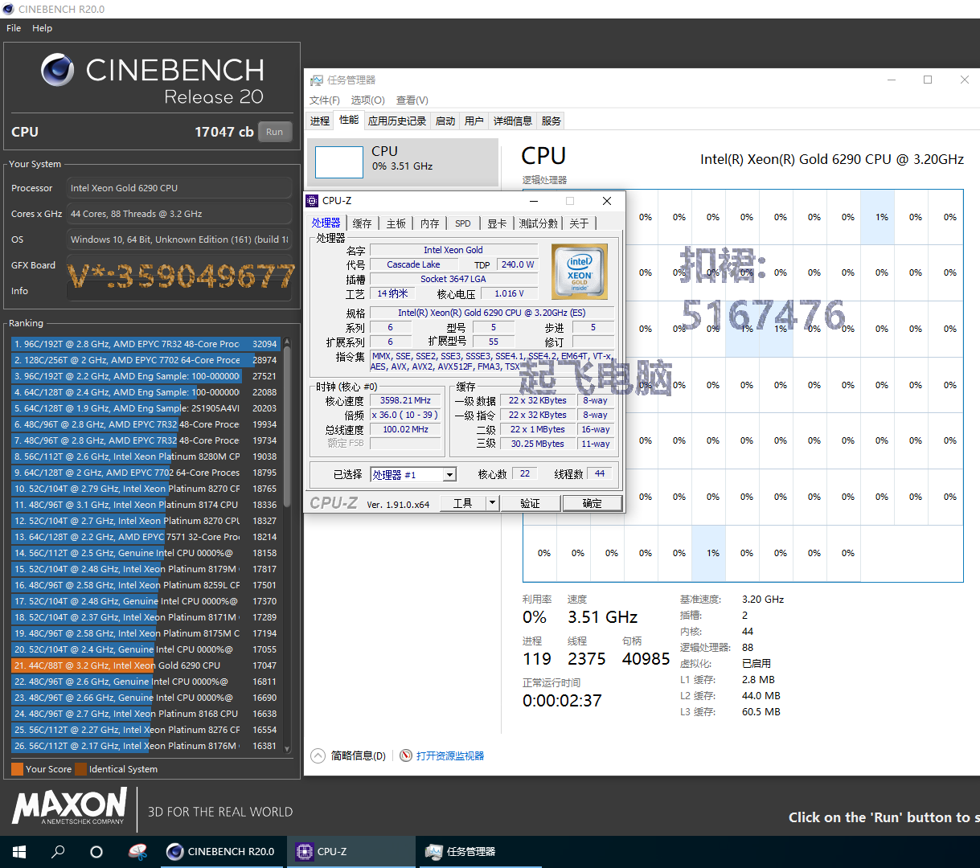Switch to CPU-Z taskbar button
The image size is (980, 868).
[x=351, y=852]
